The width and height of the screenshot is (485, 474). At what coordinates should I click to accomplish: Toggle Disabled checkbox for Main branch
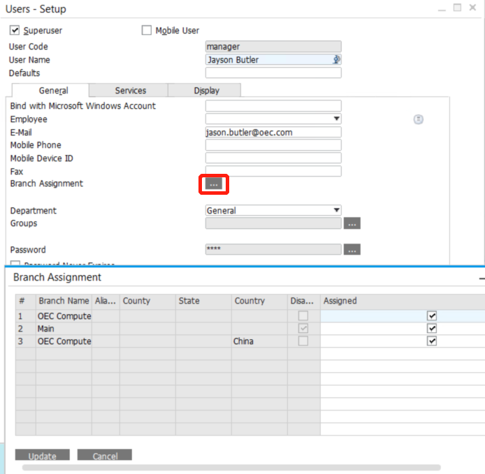point(303,329)
